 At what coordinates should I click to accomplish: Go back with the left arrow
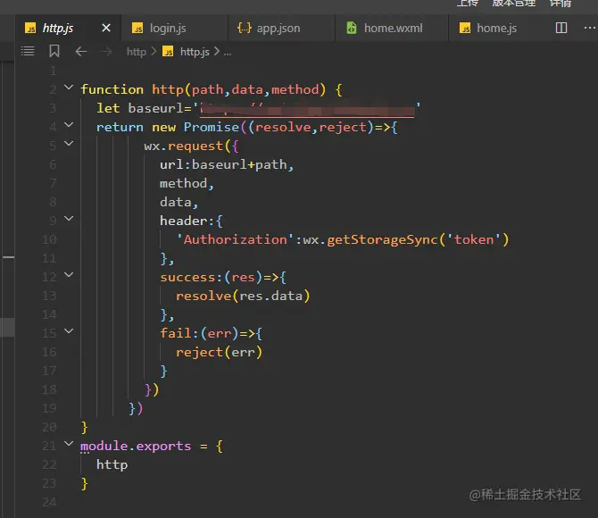click(81, 51)
